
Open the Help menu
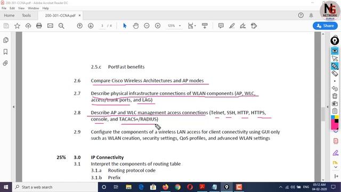pyautogui.click(x=45, y=9)
